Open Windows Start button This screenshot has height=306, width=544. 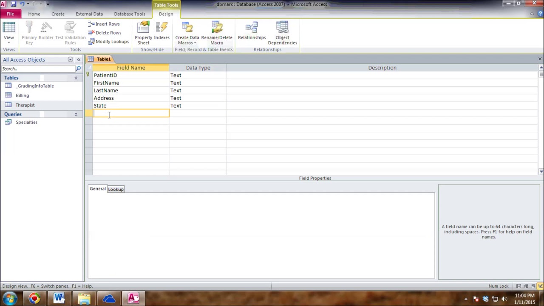point(9,299)
